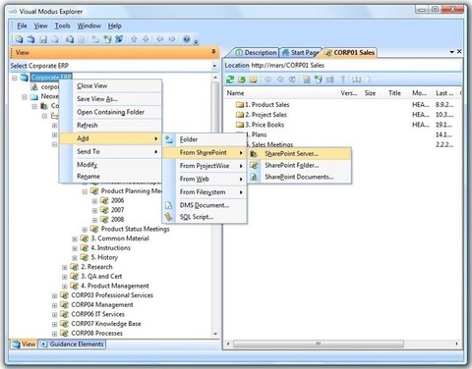
Task: Expand CORP03 Professional Services node
Action: pos(55,295)
